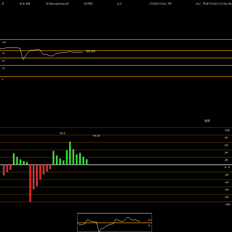Image resolution: width=232 pixels, height=232 pixels.
Task: Click the SI MunafaSutraR header text
Action: pyautogui.click(x=57, y=4)
